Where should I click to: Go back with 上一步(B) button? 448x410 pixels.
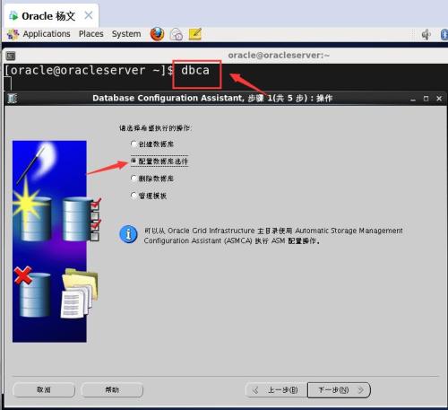pos(276,390)
